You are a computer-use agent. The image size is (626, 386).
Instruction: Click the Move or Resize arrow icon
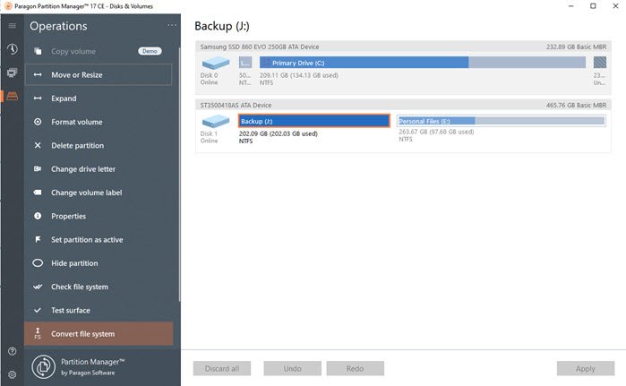coord(38,74)
